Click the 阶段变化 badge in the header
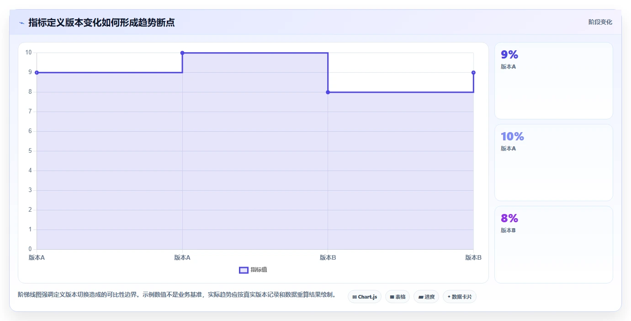 point(600,22)
